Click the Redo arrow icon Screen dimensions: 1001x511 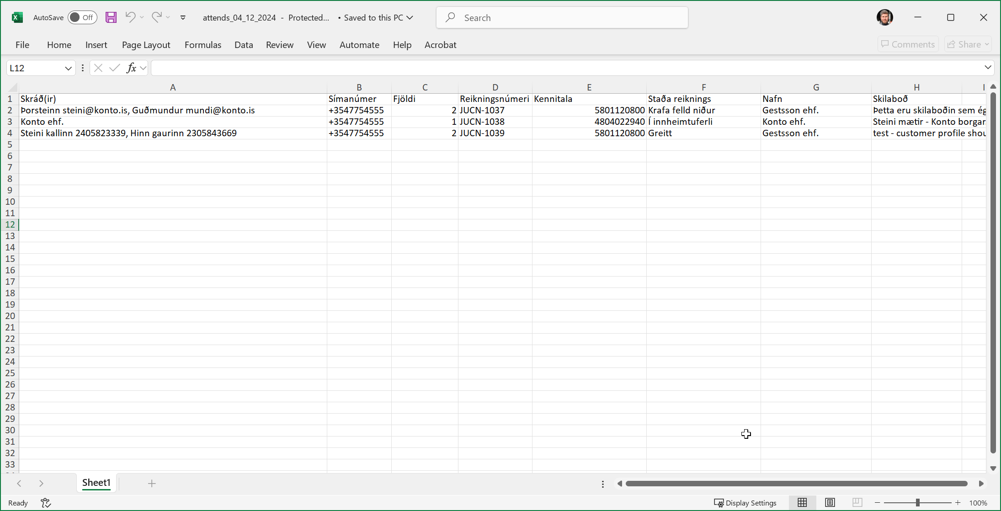(157, 17)
